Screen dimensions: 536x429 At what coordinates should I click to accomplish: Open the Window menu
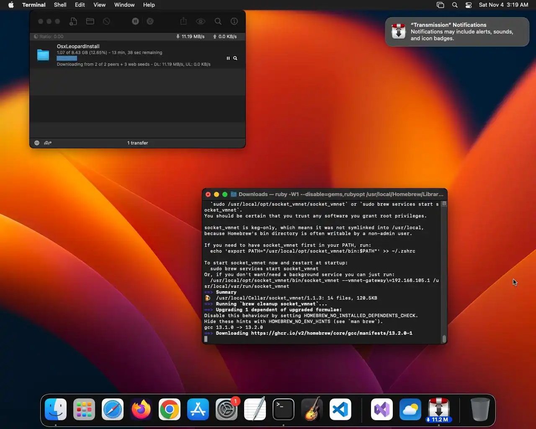(x=124, y=5)
